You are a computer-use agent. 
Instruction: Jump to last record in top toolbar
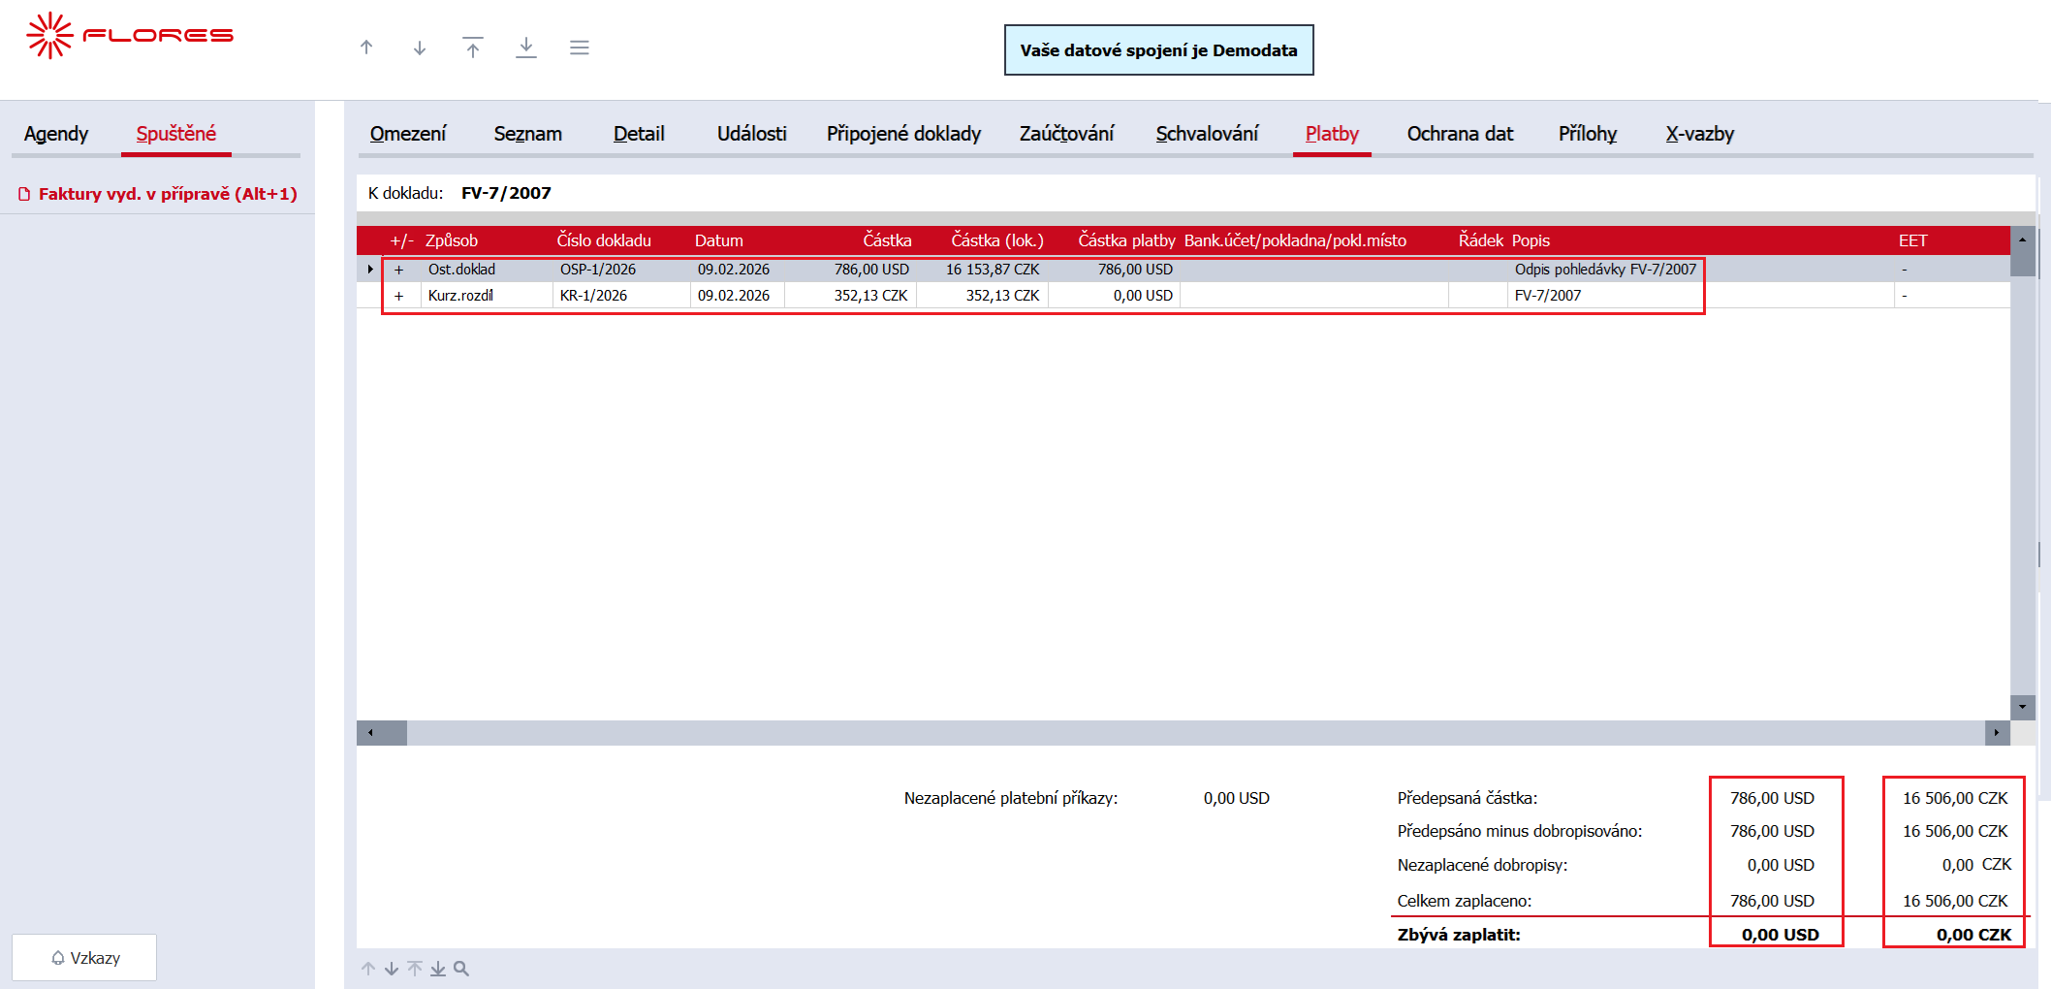coord(526,48)
